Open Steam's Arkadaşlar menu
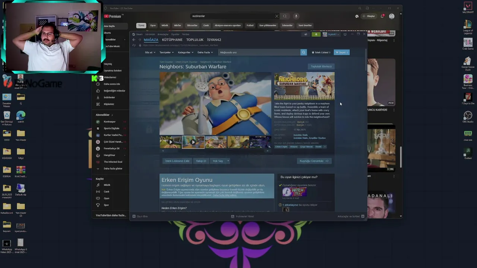 coord(163,34)
